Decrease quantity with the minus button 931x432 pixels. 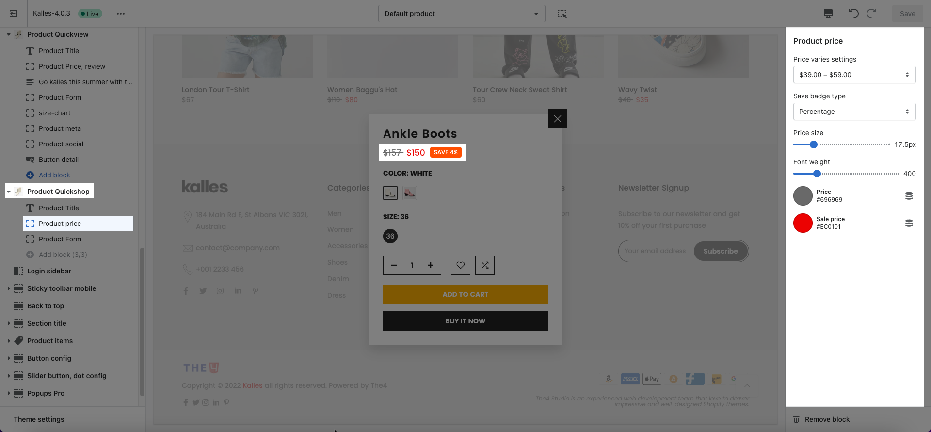click(394, 265)
